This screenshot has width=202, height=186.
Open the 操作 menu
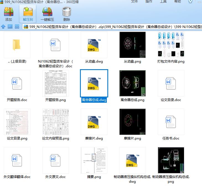149,1
